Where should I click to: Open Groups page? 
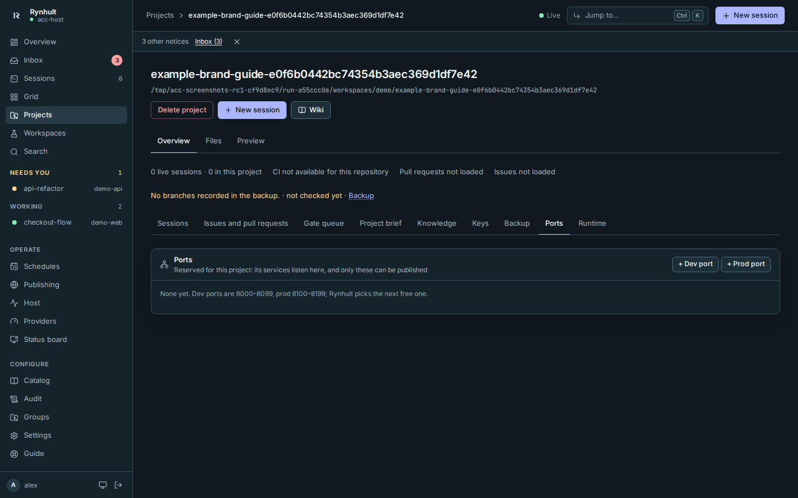click(66, 417)
